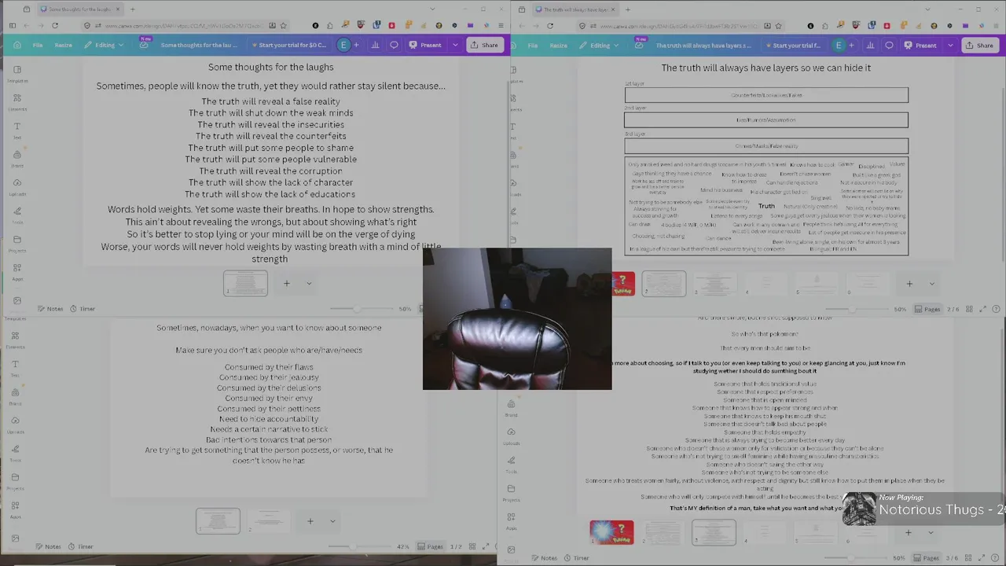The height and width of the screenshot is (566, 1006).
Task: Expand Present options arrow in left window
Action: tap(454, 45)
